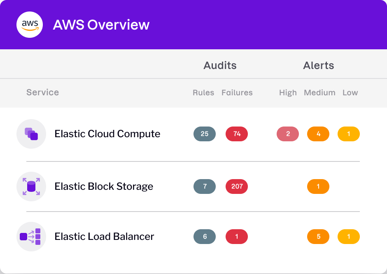387x274 pixels.
Task: Select the High alerts badge showing 2
Action: pyautogui.click(x=287, y=134)
